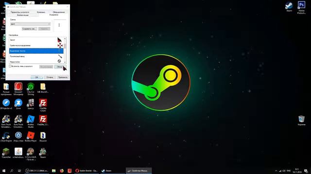The height and width of the screenshot is (174, 311).
Task: Open Task View on the taskbar
Action: pyautogui.click(x=19, y=171)
